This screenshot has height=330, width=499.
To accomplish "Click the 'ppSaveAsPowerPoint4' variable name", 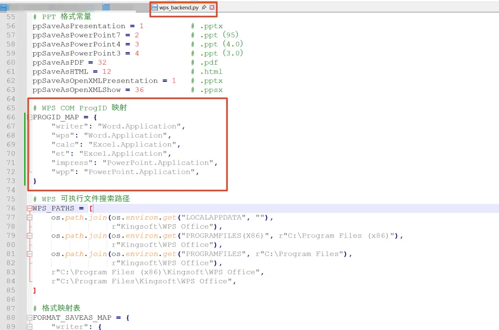I will pos(76,44).
